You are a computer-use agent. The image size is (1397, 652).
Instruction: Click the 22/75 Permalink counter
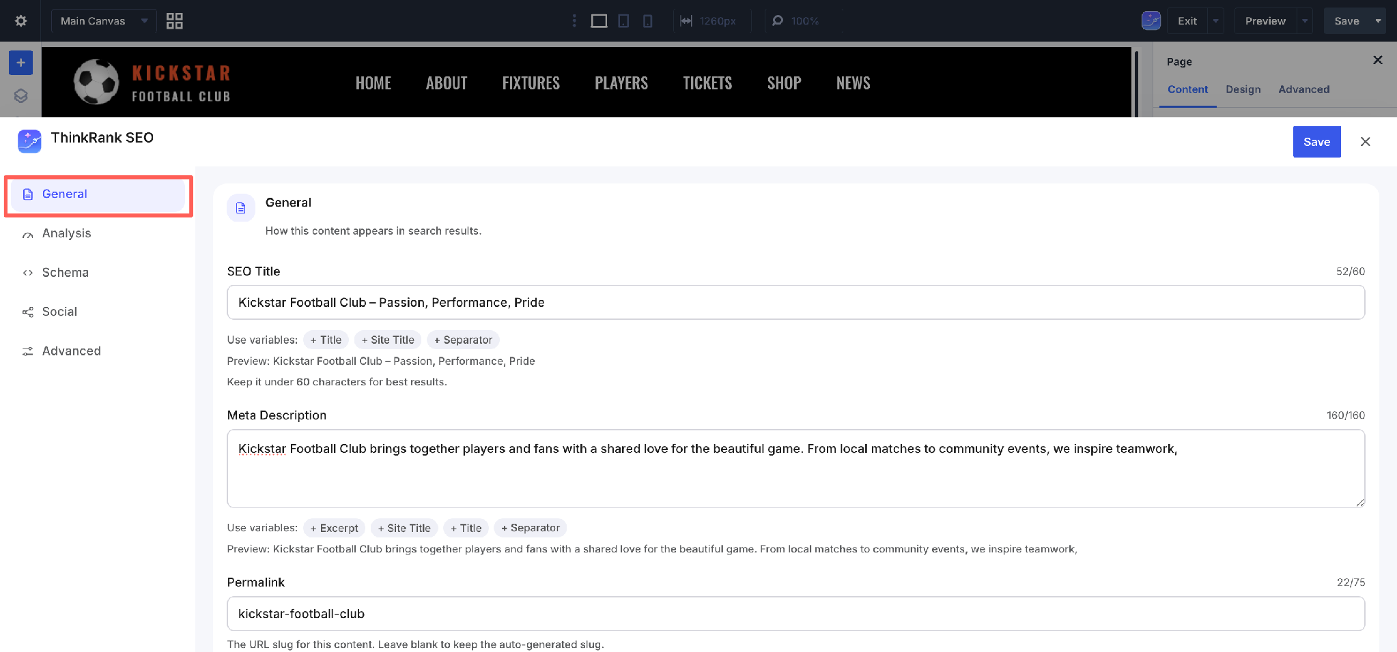click(1351, 582)
